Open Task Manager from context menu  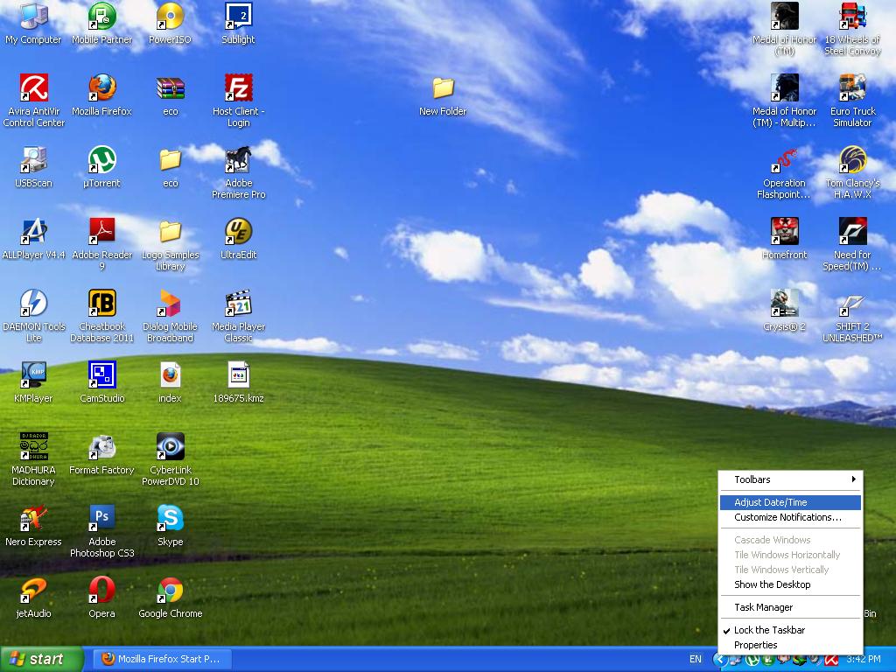(x=790, y=607)
